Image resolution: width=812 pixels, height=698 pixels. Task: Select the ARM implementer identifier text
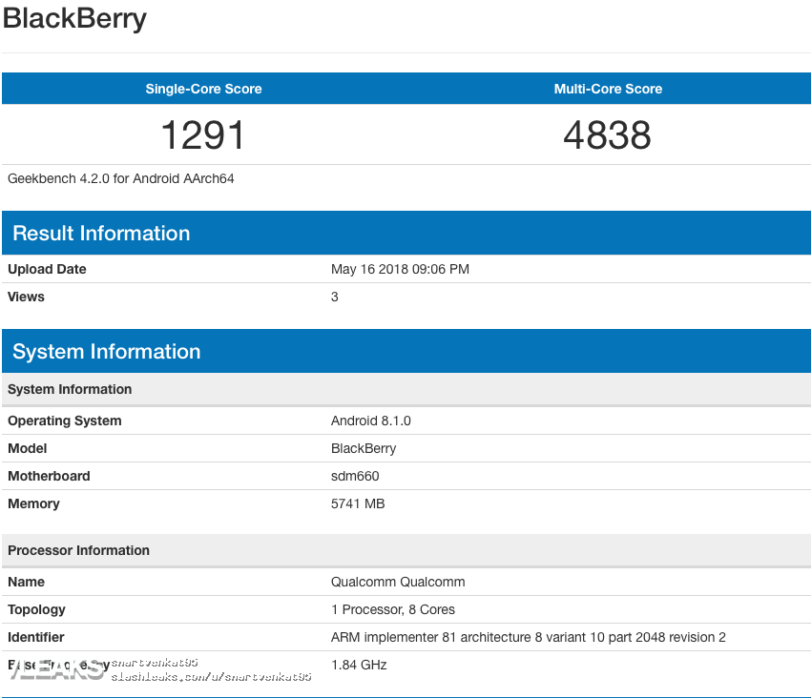(x=528, y=637)
